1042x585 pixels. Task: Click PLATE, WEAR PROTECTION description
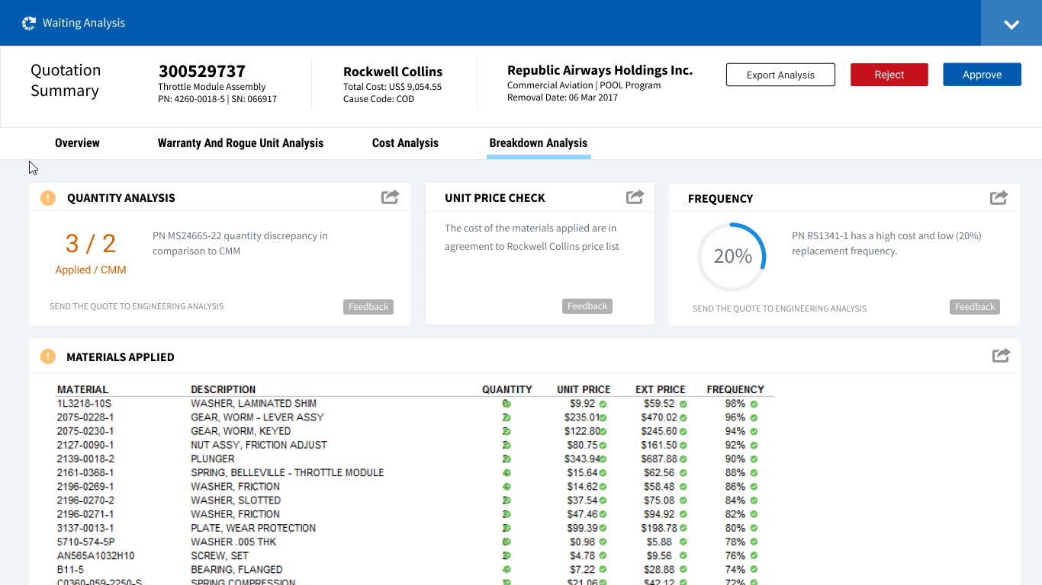point(253,528)
